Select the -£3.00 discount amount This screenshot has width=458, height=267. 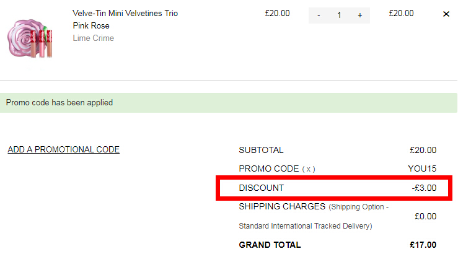click(x=424, y=188)
